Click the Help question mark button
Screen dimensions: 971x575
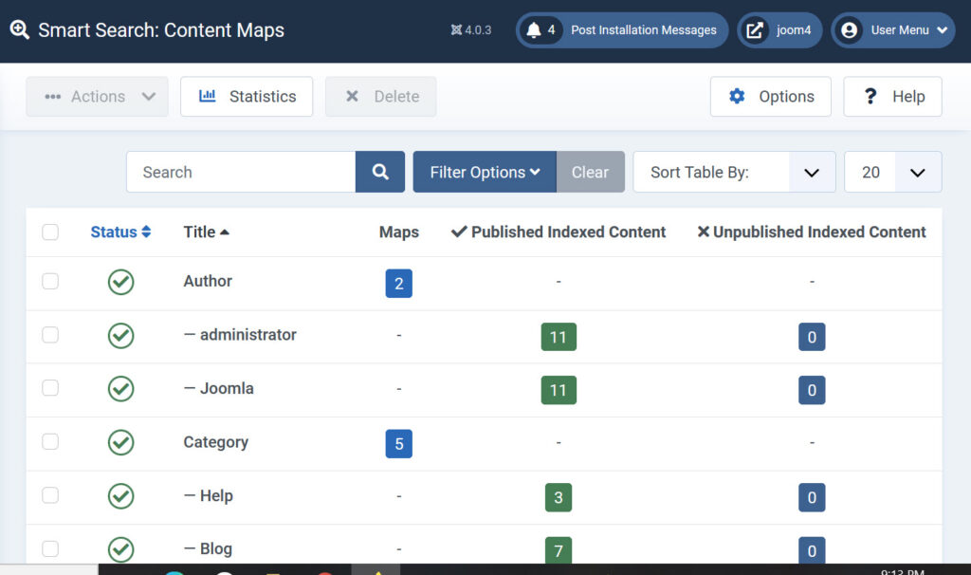tap(892, 97)
